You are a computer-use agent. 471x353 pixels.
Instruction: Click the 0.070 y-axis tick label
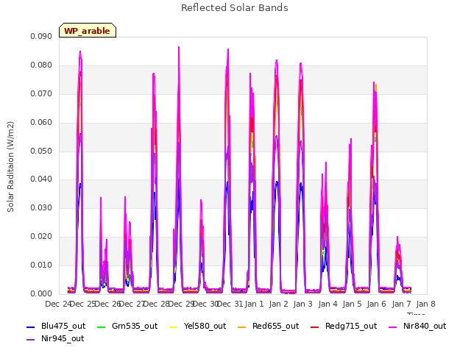pos(41,94)
